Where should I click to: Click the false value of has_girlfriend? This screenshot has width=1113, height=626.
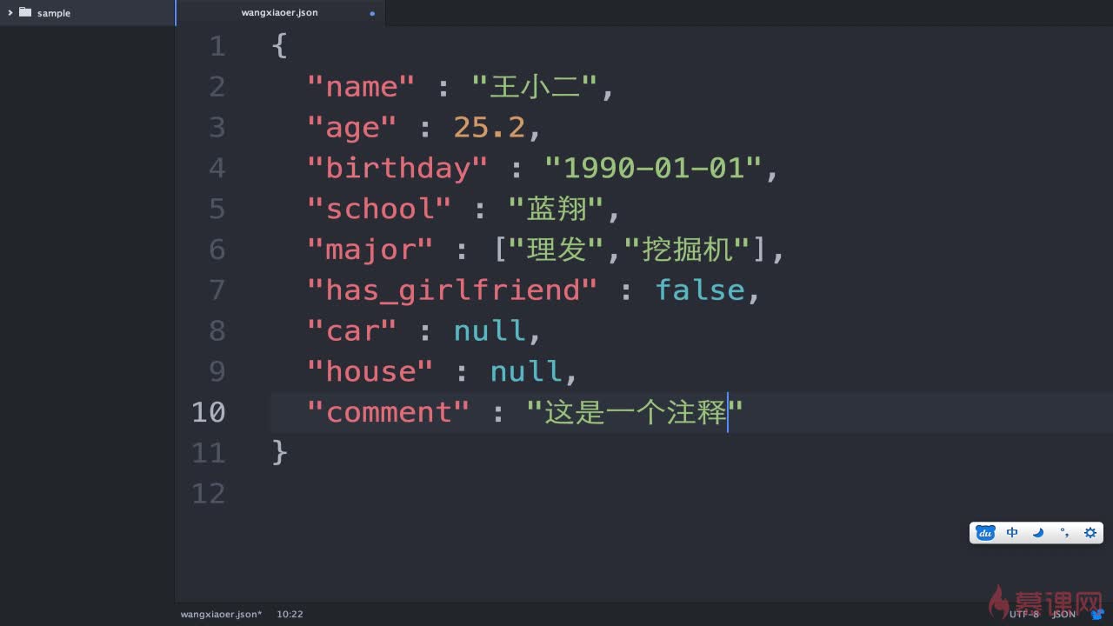700,290
